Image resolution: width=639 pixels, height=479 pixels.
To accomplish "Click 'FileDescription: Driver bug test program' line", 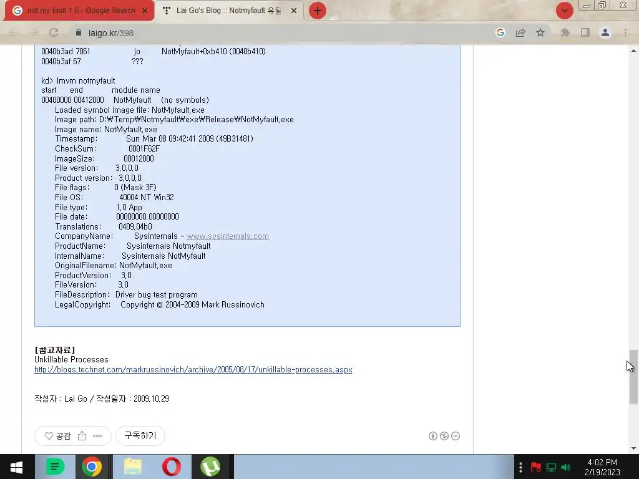I will tap(126, 295).
